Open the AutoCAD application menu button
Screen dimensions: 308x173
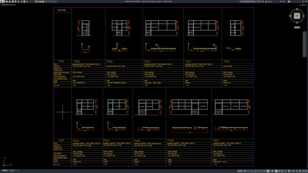click(2, 1)
